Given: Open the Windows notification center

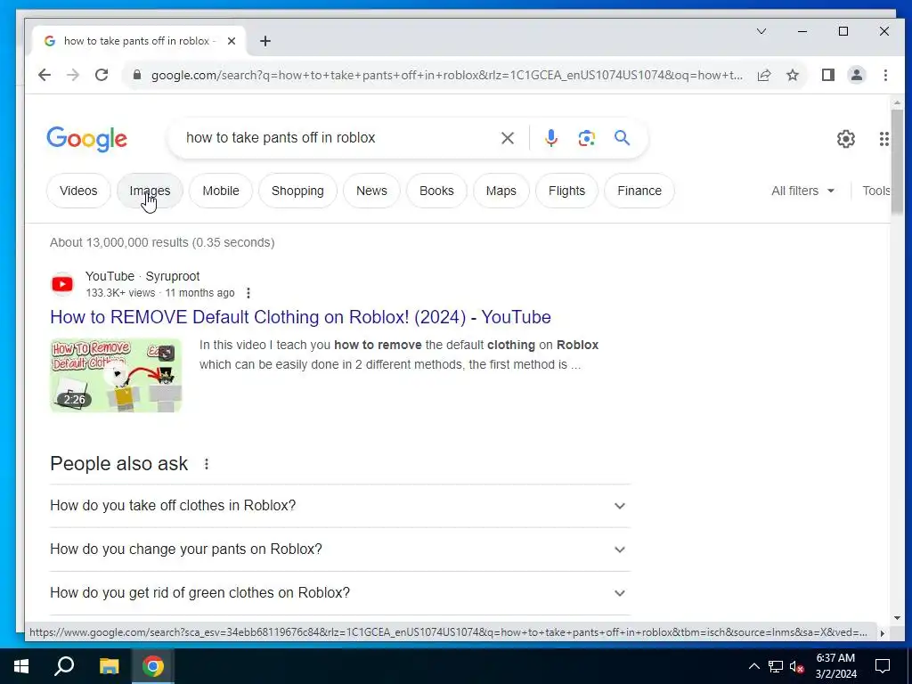Looking at the screenshot, I should [x=883, y=666].
